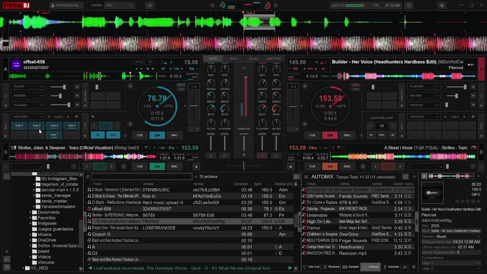Expand the Género dropdown in info panel

click(x=478, y=236)
